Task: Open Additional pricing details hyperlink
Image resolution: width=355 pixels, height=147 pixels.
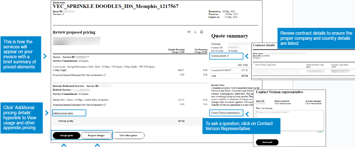Action: tap(63, 113)
